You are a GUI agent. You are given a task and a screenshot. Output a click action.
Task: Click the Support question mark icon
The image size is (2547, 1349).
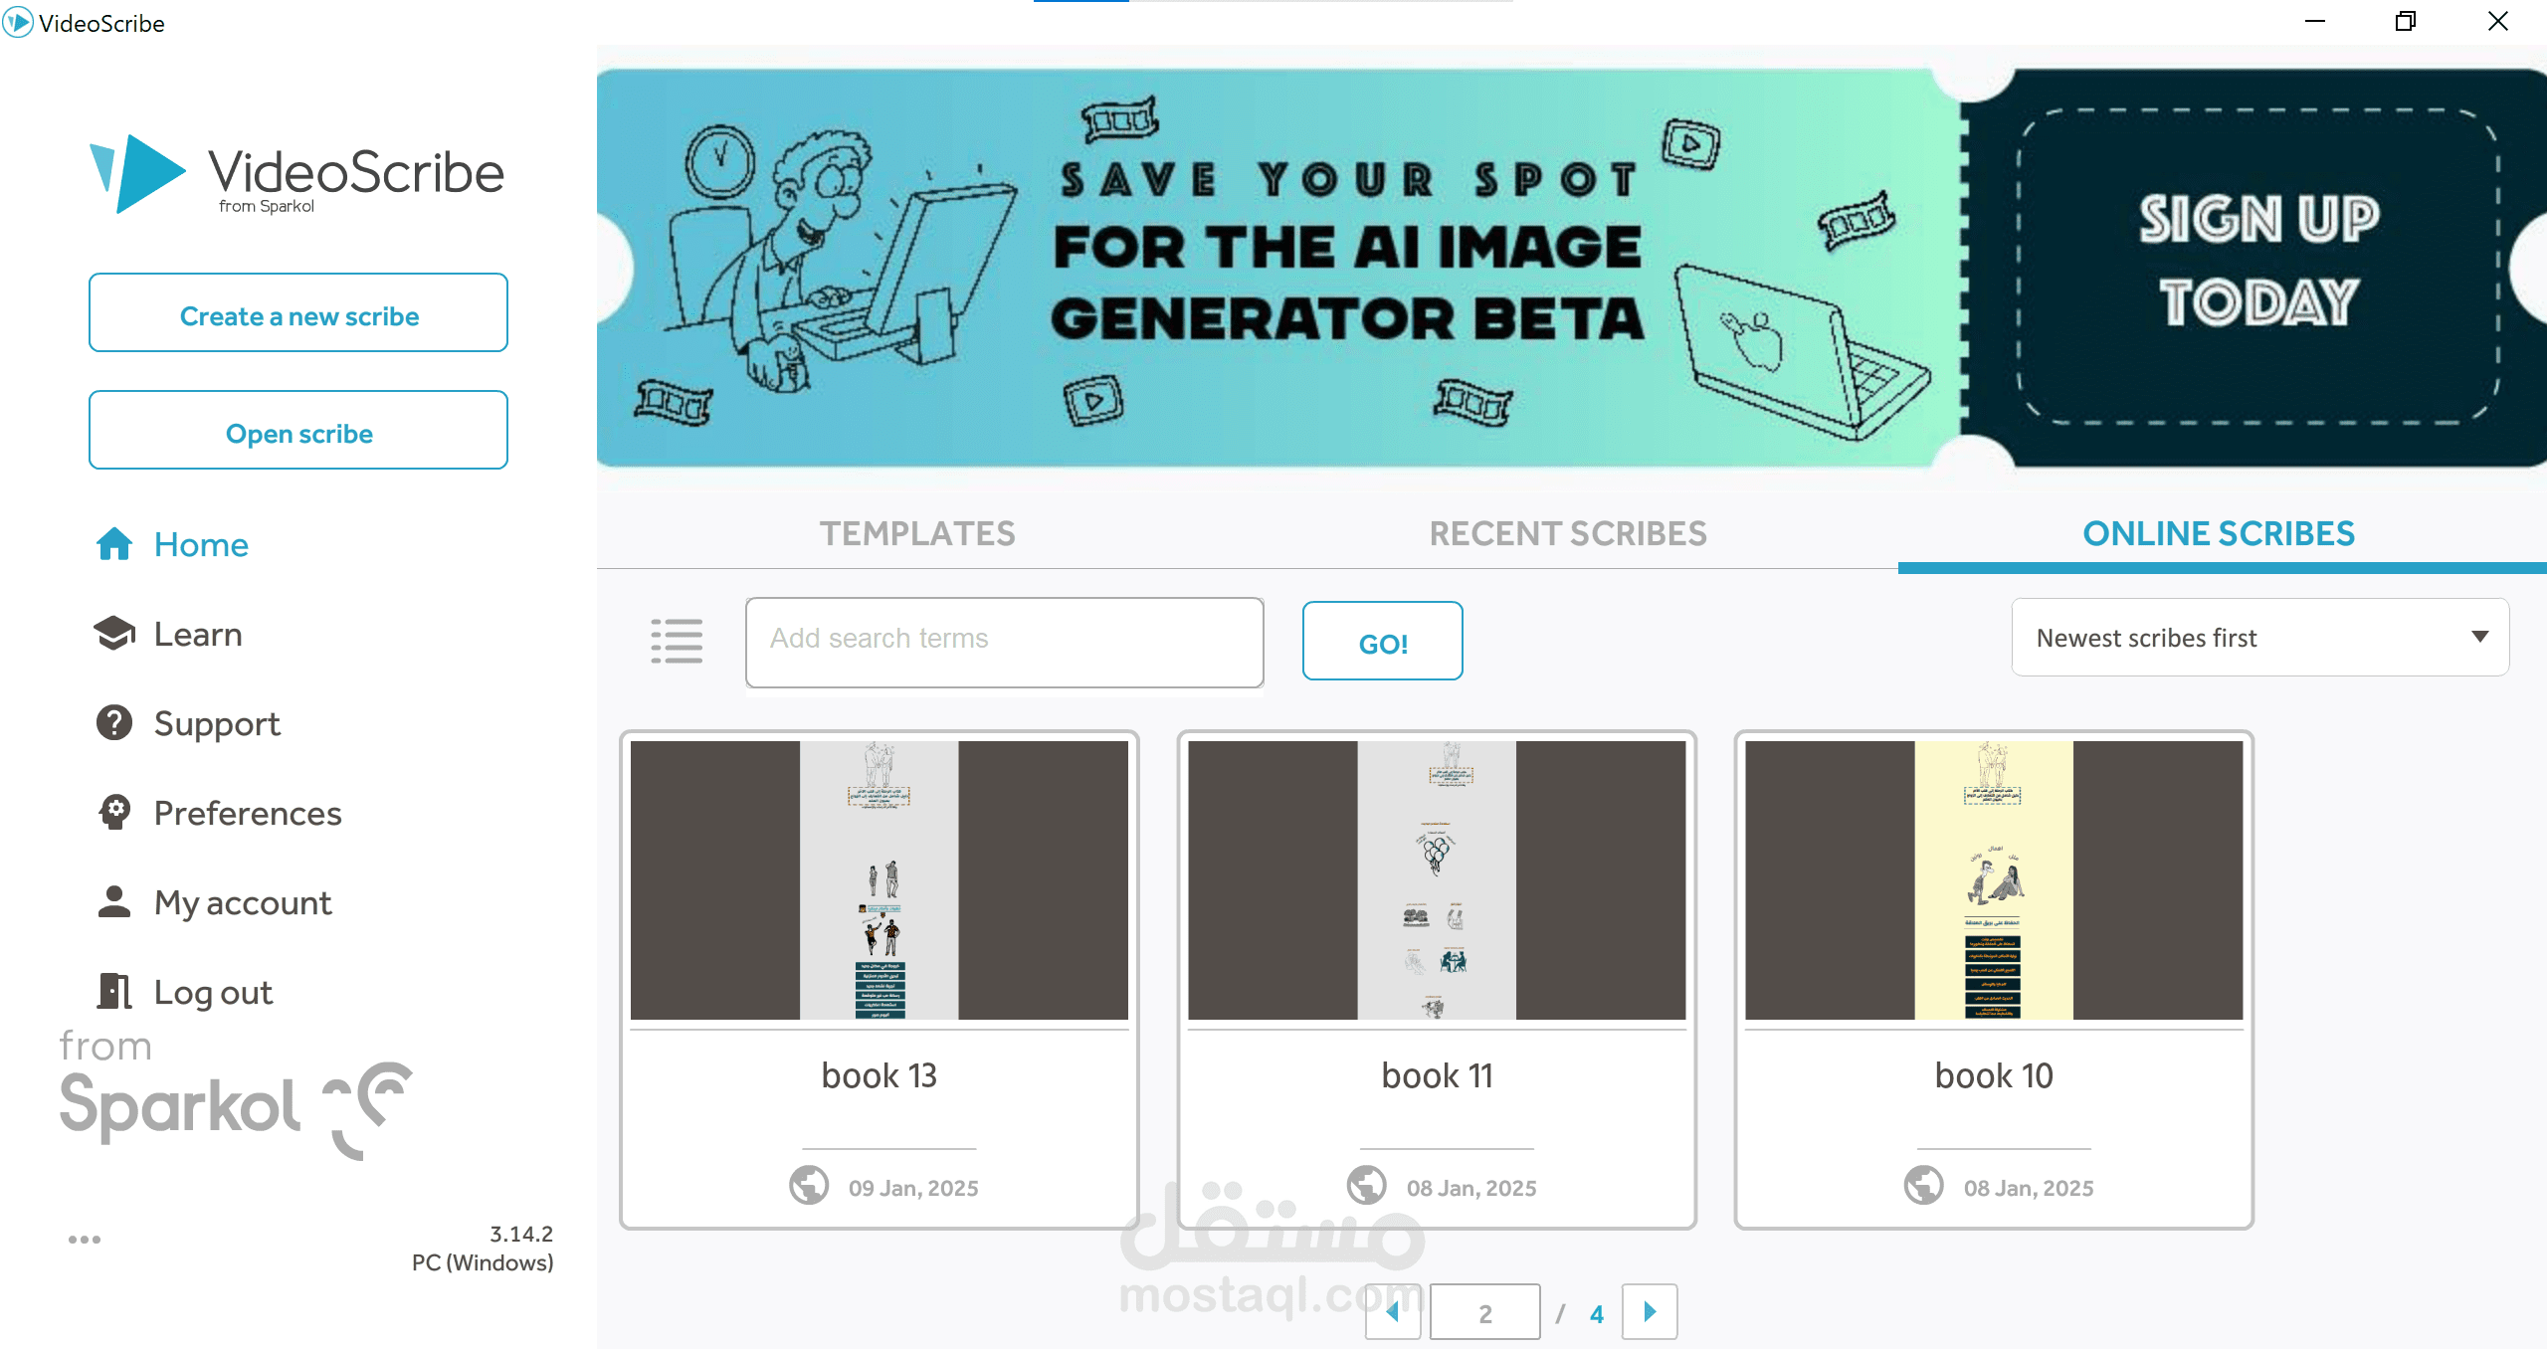pos(114,723)
